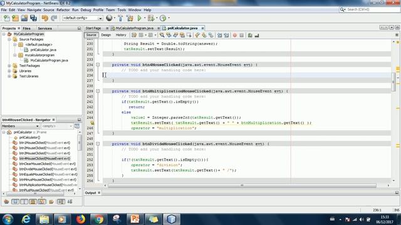The height and width of the screenshot is (225, 401).
Task: Click the Undo toolbar icon
Action: 44,18
